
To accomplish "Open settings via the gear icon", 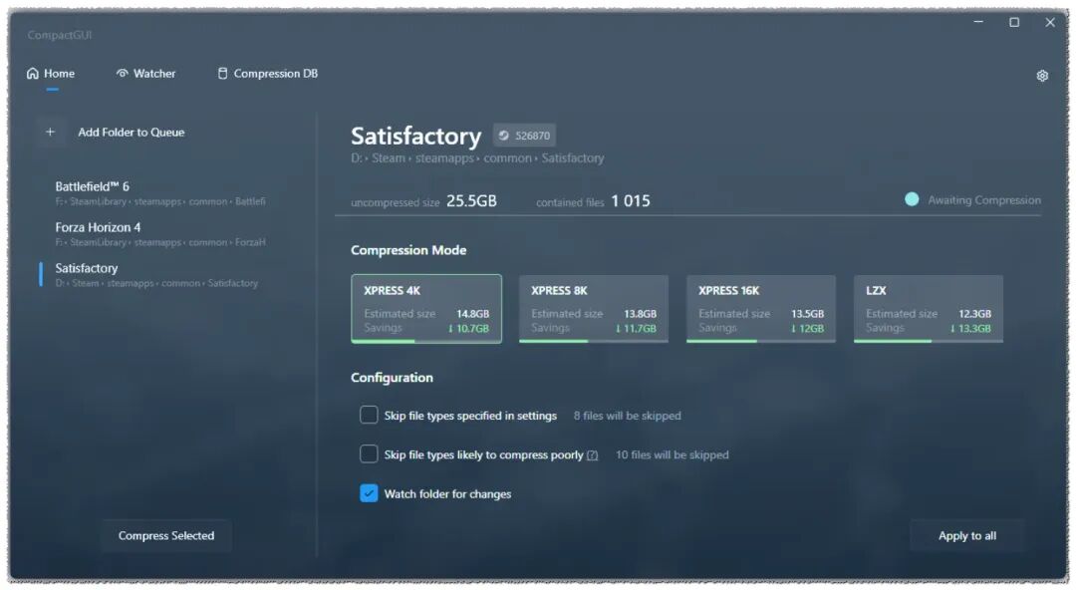I will pos(1042,76).
